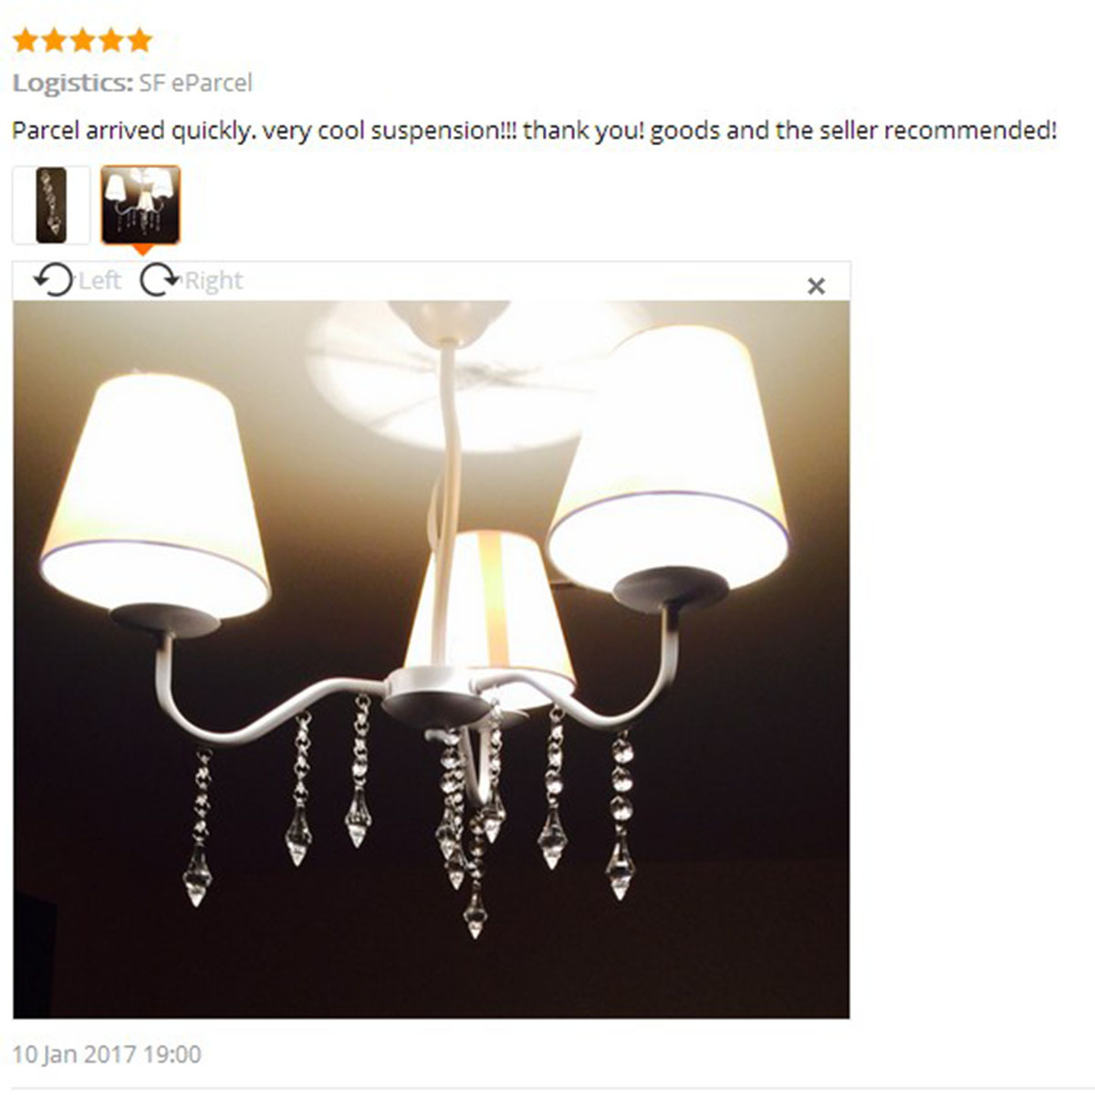Click the second orange rating star

[x=53, y=40]
